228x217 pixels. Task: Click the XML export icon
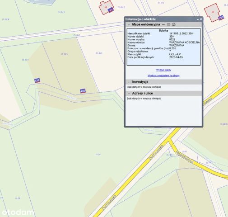163,24
